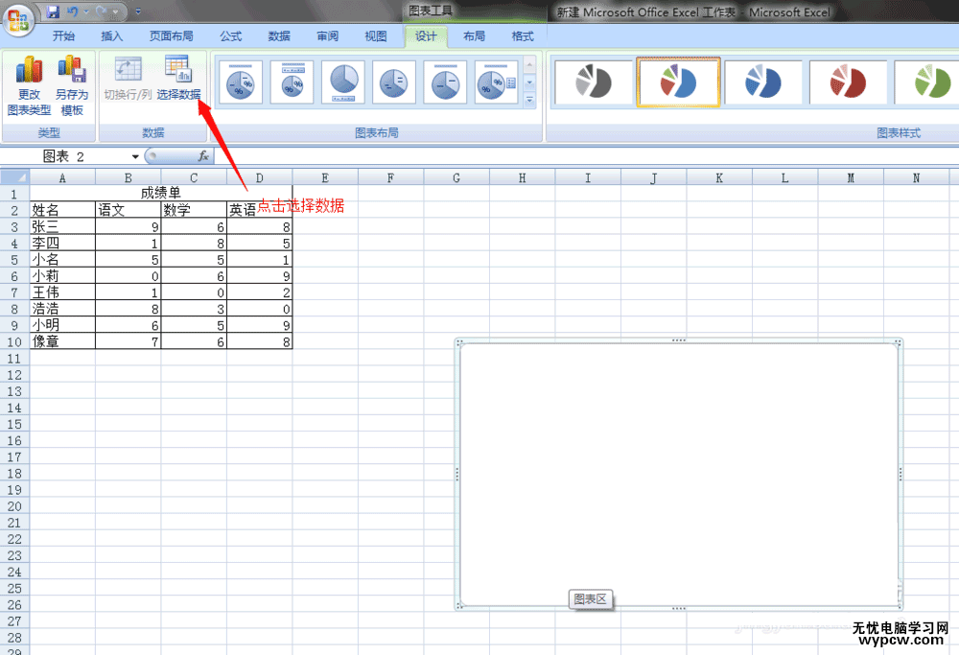Click the 姓名 header cell
The width and height of the screenshot is (959, 655).
[62, 210]
